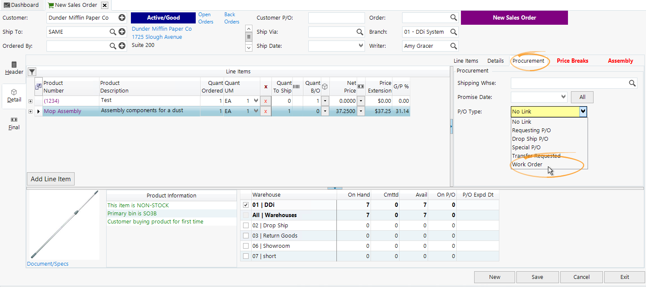
Task: Open the Order number search magnifier
Action: pos(453,17)
